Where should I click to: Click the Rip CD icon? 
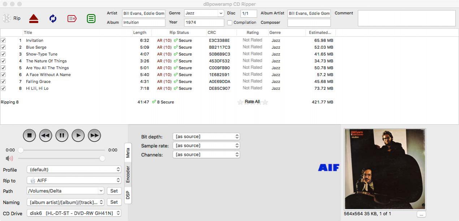point(7,18)
